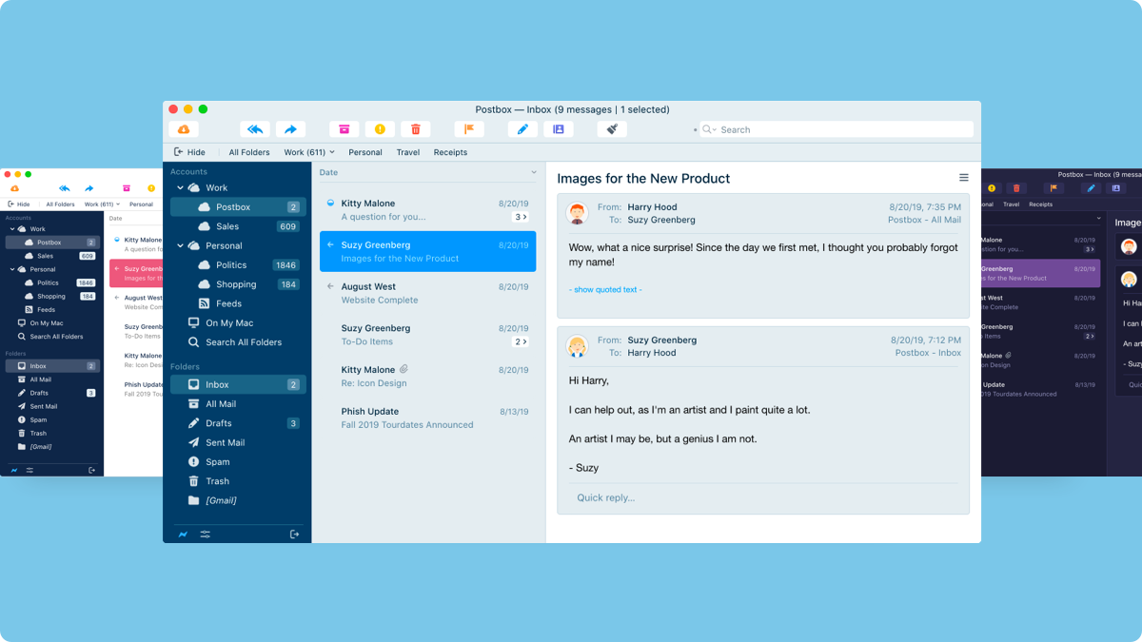Toggle unread dot on Kitty Malone message
The height and width of the screenshot is (642, 1142).
coord(330,203)
